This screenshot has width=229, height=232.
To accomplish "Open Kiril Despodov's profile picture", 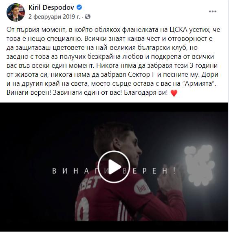I will coord(15,12).
